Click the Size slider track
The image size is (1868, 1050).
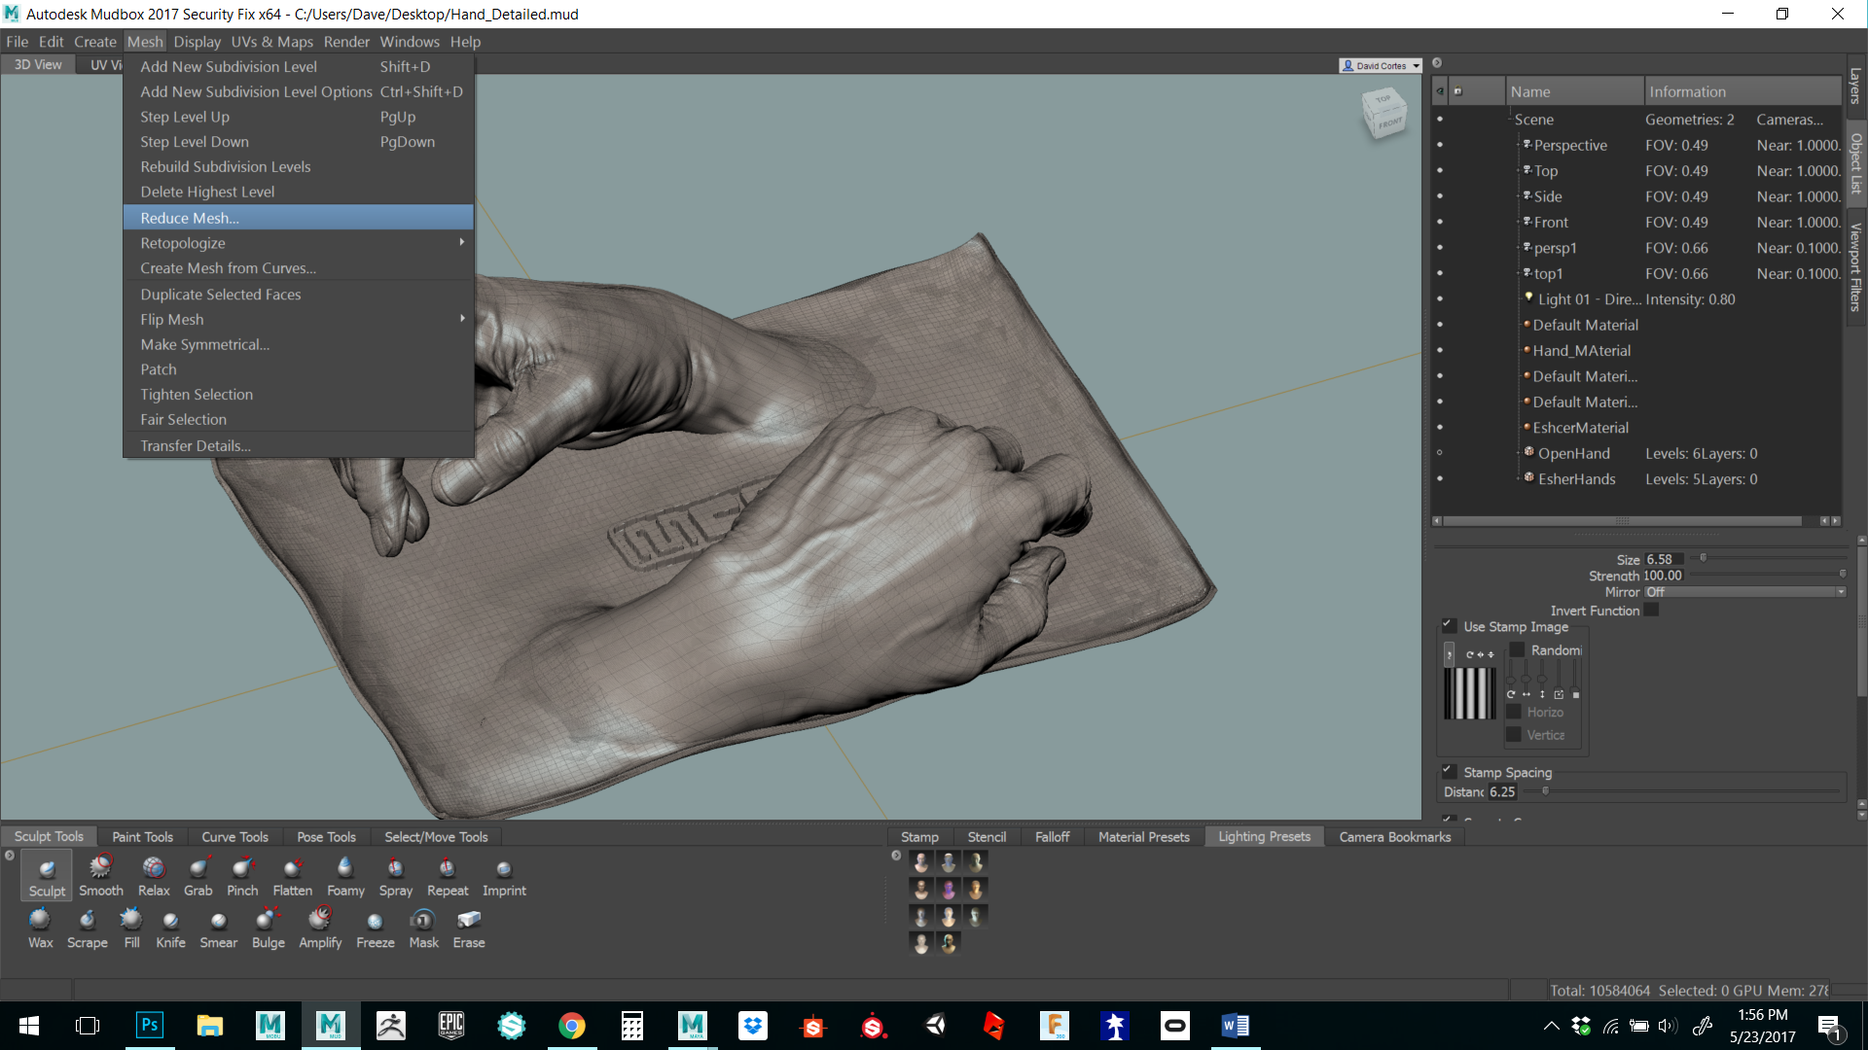click(x=1768, y=559)
